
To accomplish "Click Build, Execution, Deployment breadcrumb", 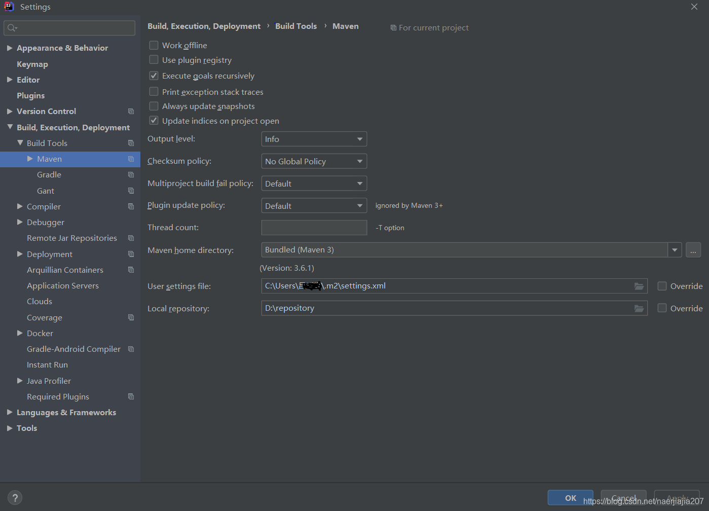I will coord(204,26).
